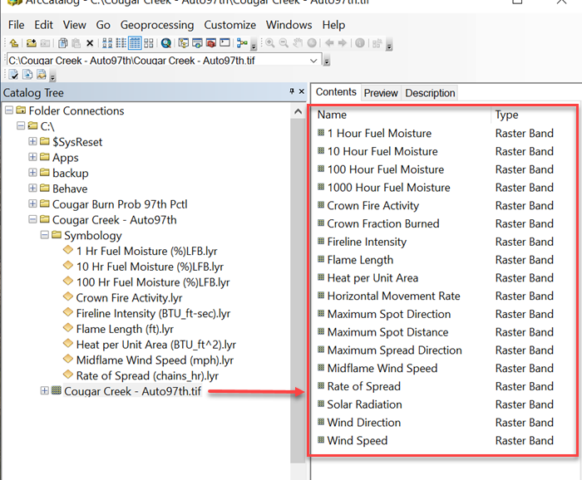The image size is (582, 480).
Task: Expand the backup folder
Action: pyautogui.click(x=32, y=173)
